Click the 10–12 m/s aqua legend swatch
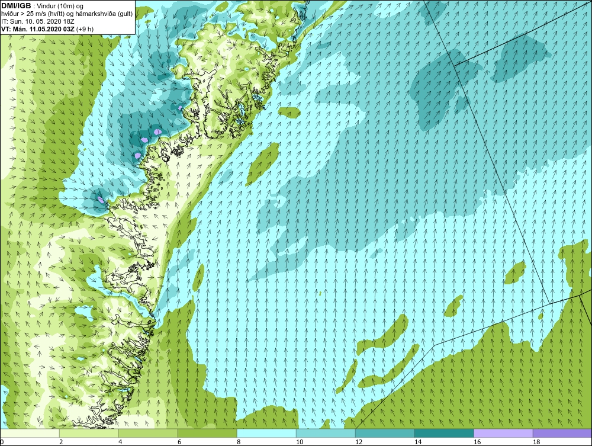This screenshot has width=592, height=446. [326, 433]
